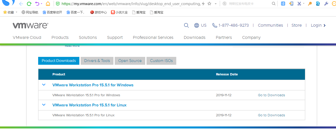Click the browser search box field
Screen dimensions: 336x130
coord(249,4)
